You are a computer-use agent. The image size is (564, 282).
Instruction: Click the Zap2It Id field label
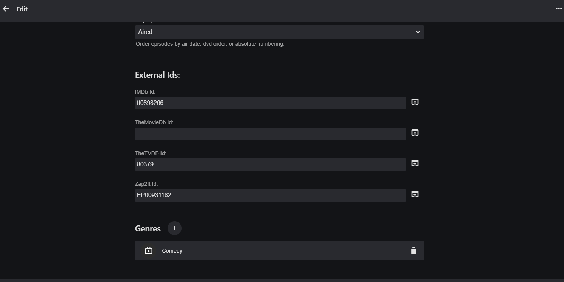pyautogui.click(x=146, y=184)
